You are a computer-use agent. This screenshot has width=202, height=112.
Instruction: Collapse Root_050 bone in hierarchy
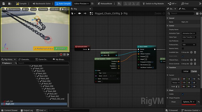click(30, 66)
